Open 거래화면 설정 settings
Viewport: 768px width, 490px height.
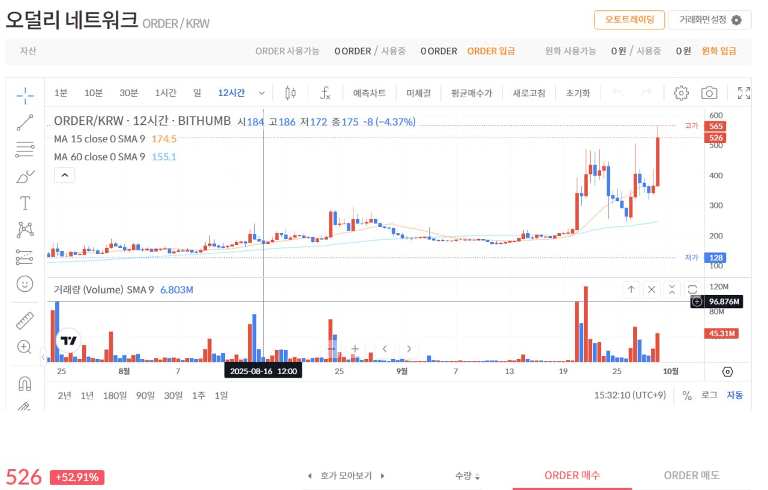710,20
